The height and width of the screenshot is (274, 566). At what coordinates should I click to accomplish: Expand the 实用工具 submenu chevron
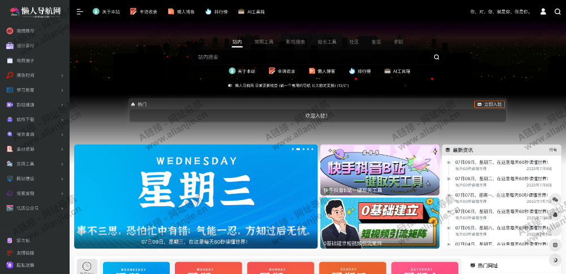tap(62, 164)
